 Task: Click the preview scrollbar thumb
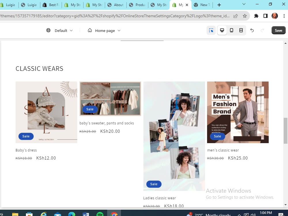285,130
